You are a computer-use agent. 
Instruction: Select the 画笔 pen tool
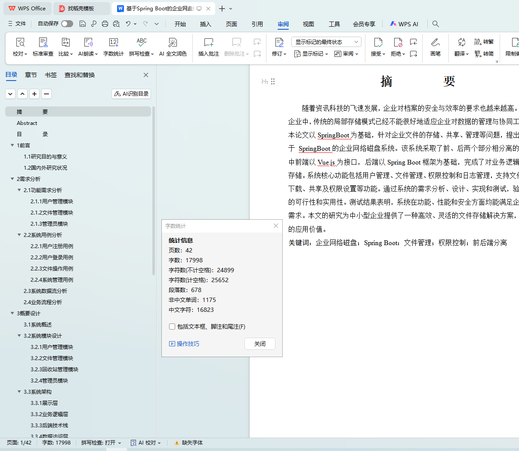[x=435, y=47]
